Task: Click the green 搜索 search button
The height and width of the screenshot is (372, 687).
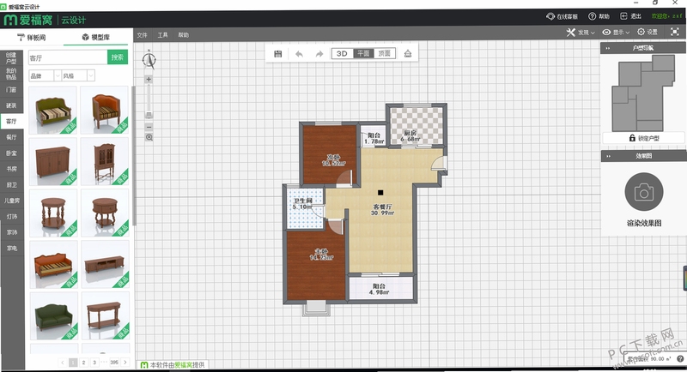Action: [x=118, y=57]
